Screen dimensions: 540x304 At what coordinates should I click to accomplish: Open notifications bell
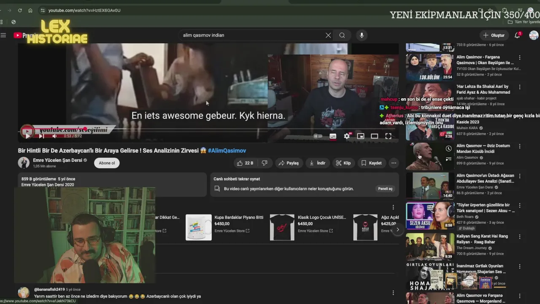tap(517, 35)
